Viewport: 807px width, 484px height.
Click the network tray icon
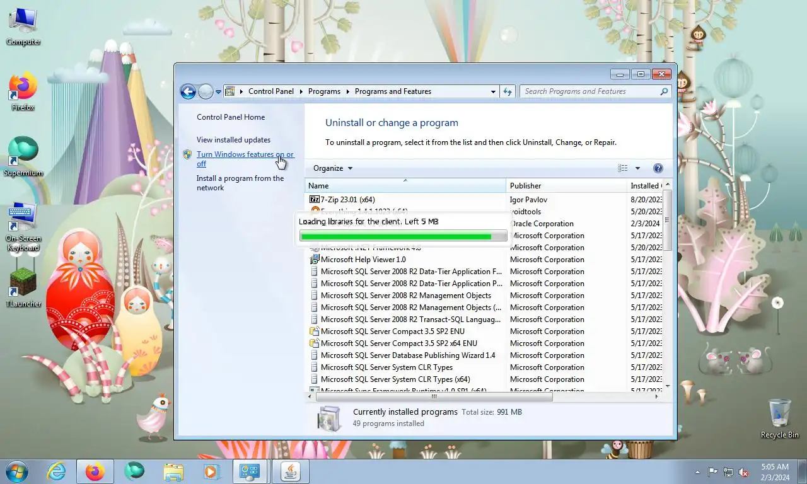728,471
